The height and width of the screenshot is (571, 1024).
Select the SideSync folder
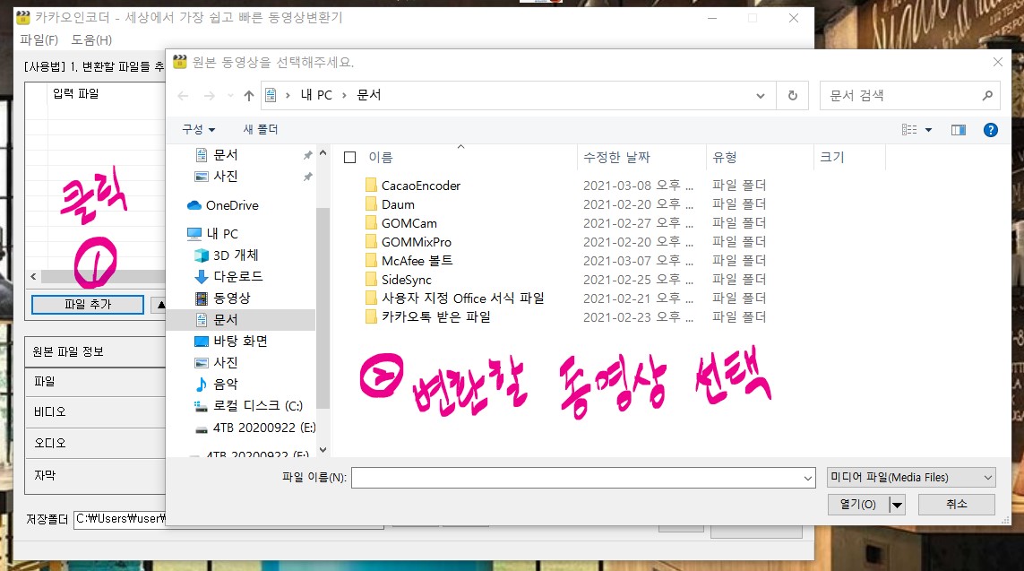tap(406, 280)
